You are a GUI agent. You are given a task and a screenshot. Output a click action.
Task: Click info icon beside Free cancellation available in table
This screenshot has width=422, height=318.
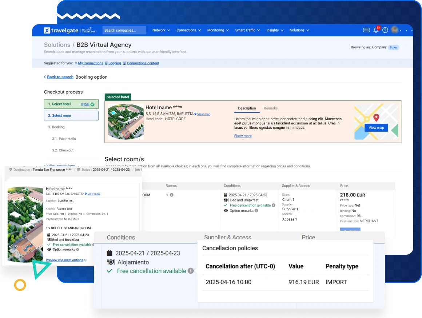click(274, 205)
